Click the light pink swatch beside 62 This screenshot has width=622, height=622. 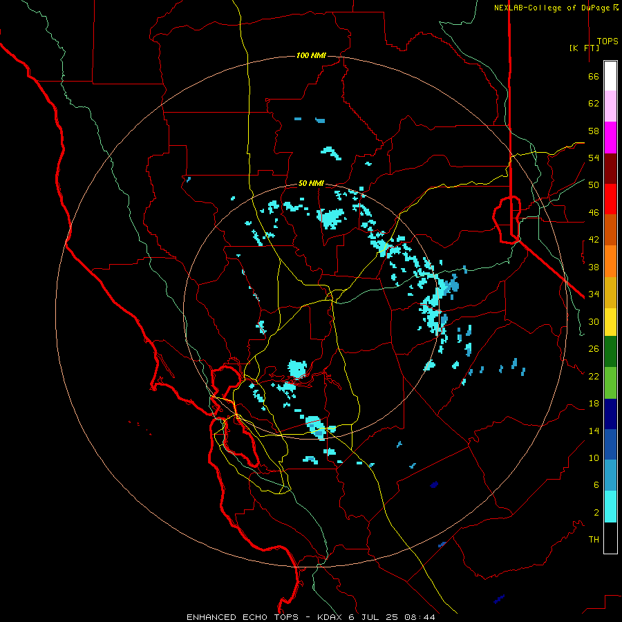click(x=610, y=106)
